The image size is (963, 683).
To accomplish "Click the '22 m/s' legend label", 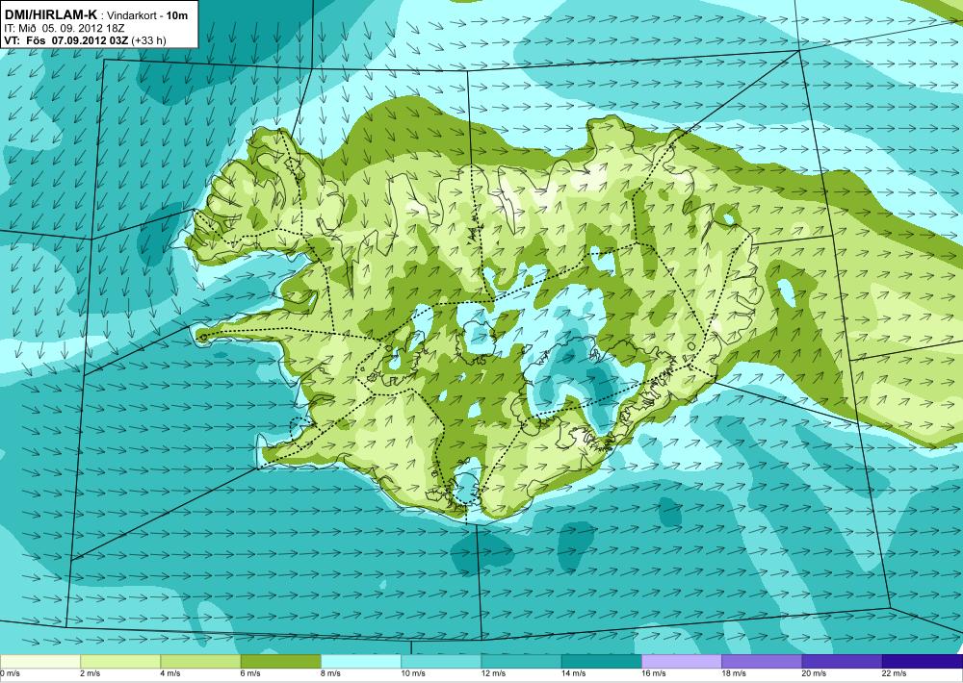I will pyautogui.click(x=895, y=673).
